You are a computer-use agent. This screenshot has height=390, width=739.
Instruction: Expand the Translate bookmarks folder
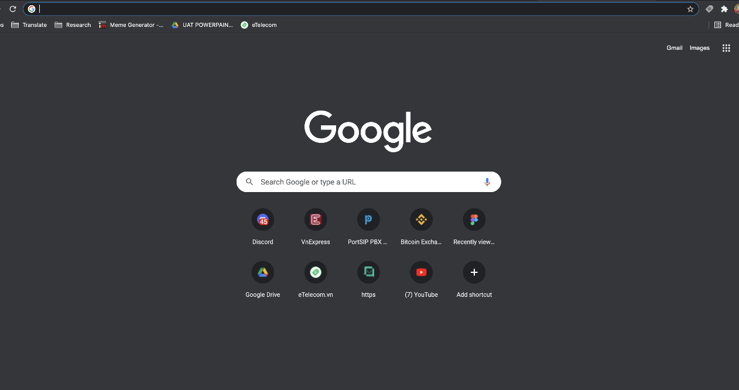[x=29, y=25]
